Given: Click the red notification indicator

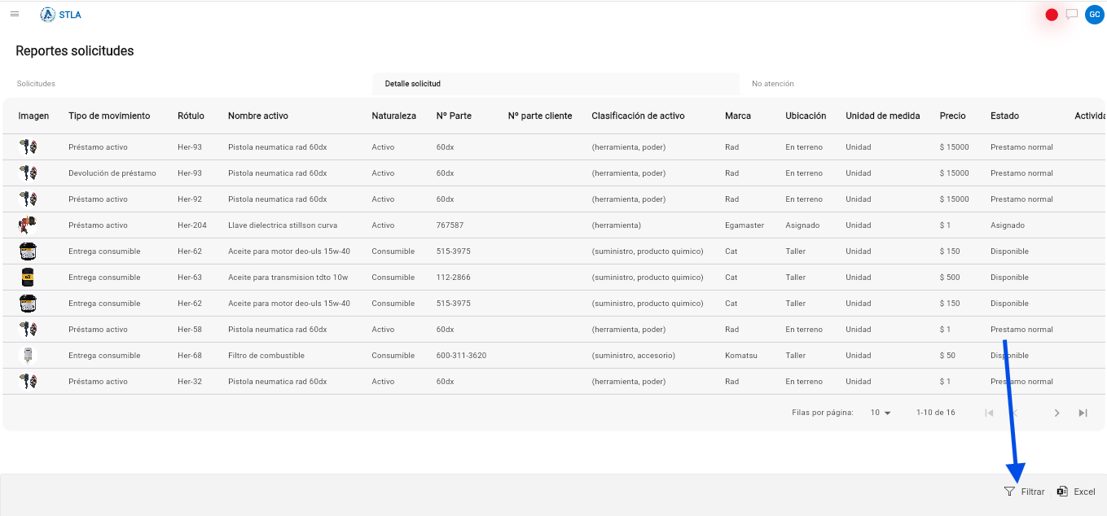Looking at the screenshot, I should click(1052, 15).
